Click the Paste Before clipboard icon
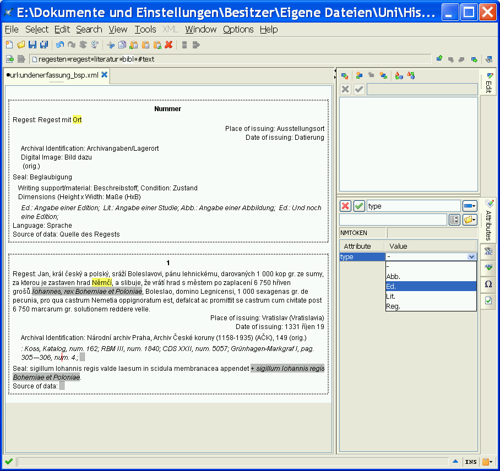This screenshot has width=500, height=471. 134,45
